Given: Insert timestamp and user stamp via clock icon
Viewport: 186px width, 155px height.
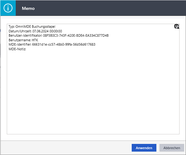Looking at the screenshot, I should click(177, 26).
